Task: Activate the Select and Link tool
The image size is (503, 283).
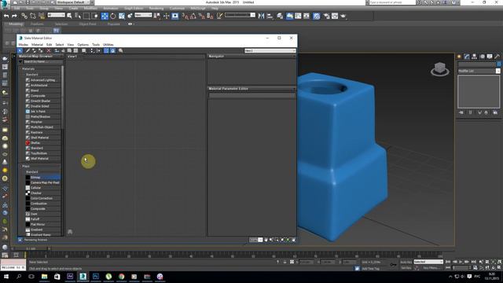Action: 24,16
